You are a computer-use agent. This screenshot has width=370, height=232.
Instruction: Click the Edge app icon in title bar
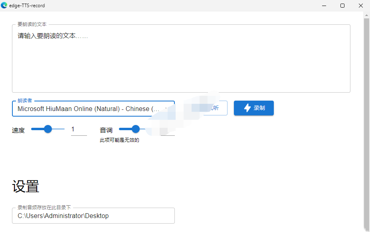[4, 6]
